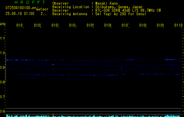The image size is (184, 117).
Task: Select Shibukawa, Gunma, Japan text
Action: pyautogui.click(x=119, y=7)
